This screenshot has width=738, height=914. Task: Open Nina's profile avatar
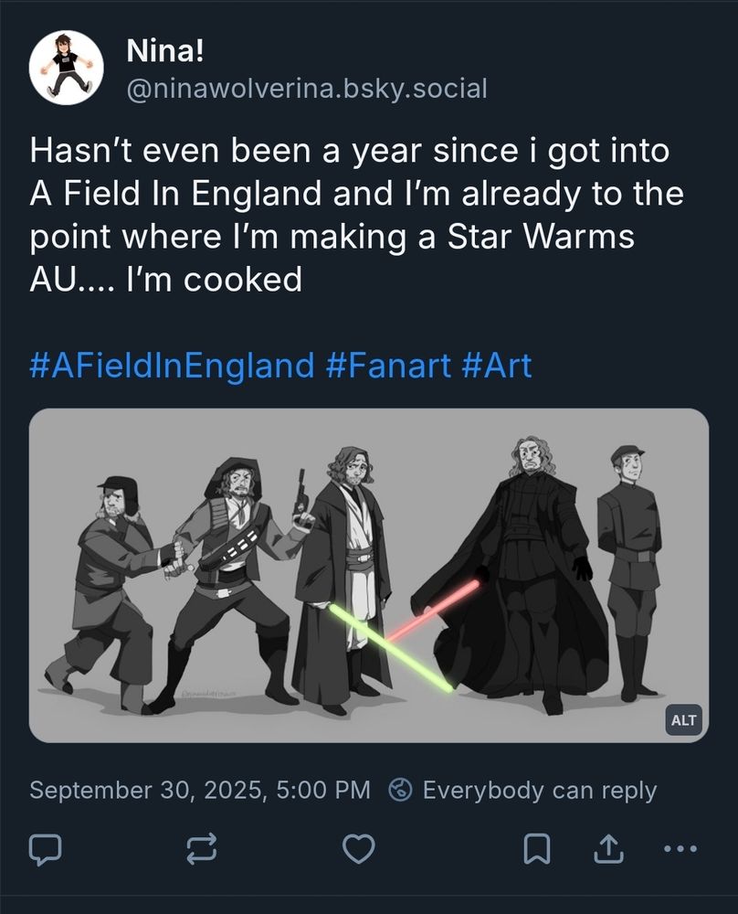click(x=66, y=68)
